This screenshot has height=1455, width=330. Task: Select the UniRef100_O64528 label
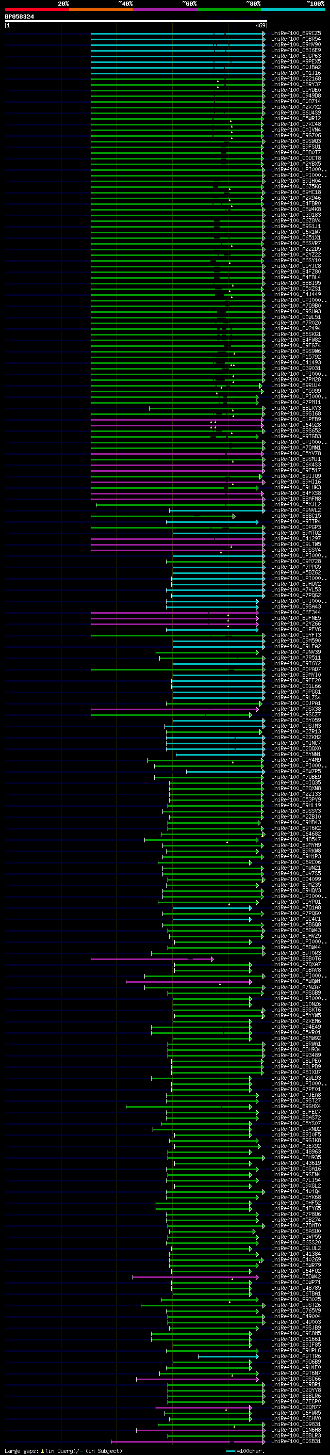tap(295, 425)
